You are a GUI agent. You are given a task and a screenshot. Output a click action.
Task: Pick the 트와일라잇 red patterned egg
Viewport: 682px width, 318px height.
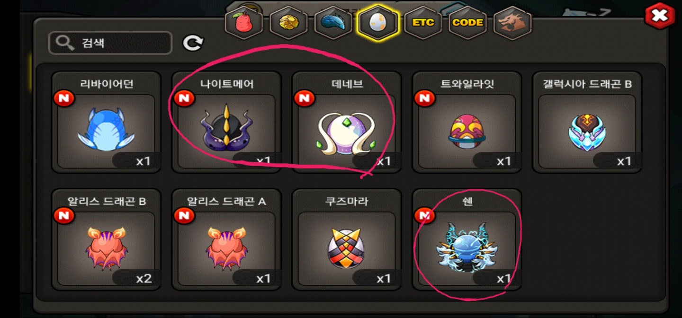click(x=467, y=122)
